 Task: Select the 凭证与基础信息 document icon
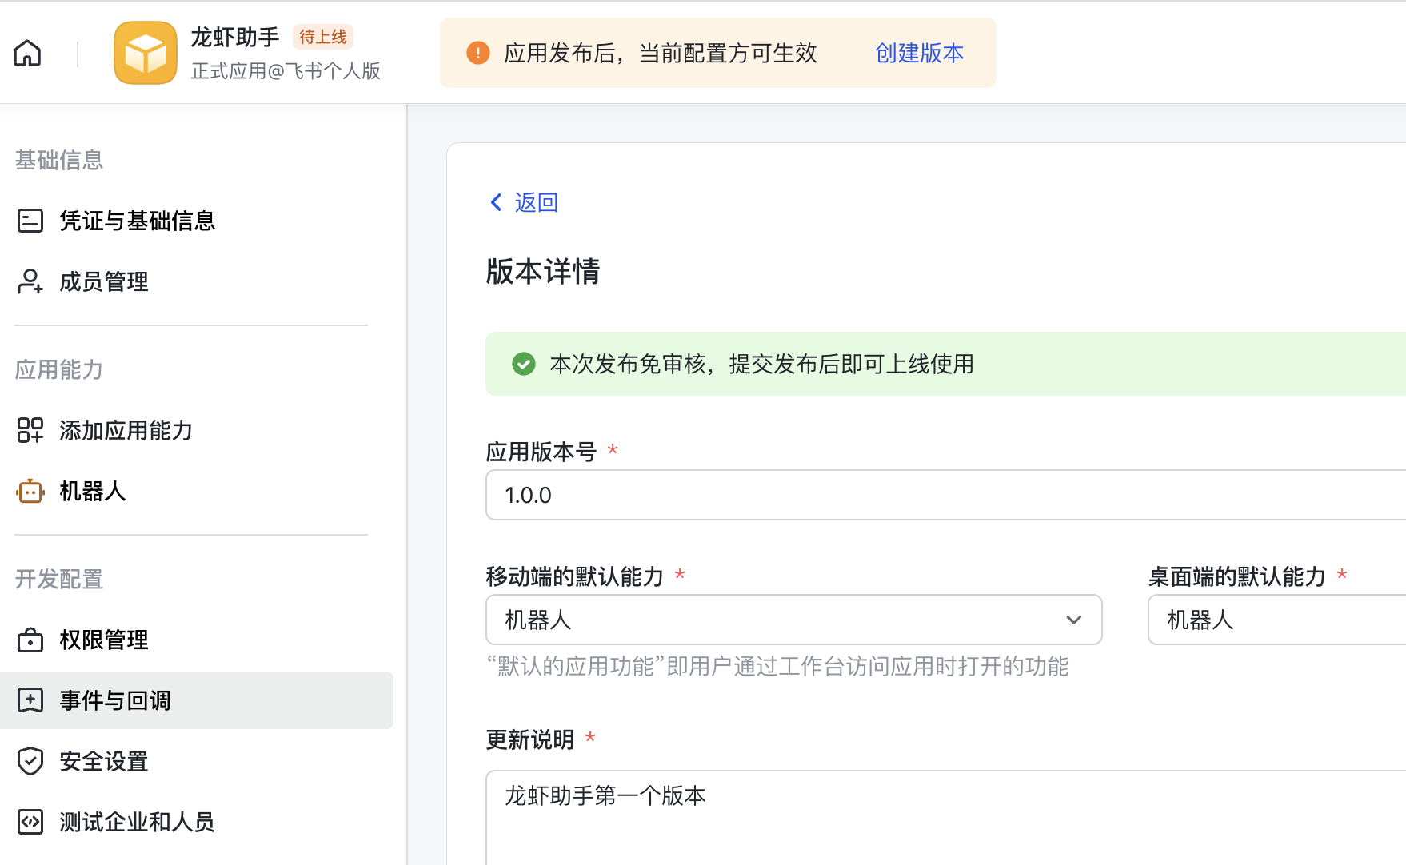pos(30,221)
